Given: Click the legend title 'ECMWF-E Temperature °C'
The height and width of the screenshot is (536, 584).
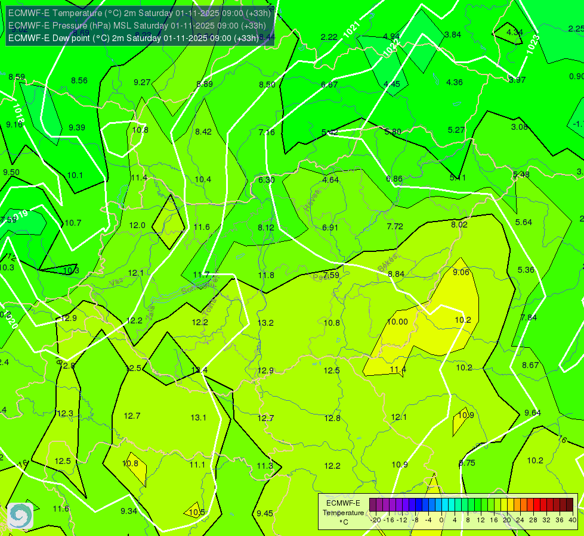Looking at the screenshot, I should click(x=343, y=513).
